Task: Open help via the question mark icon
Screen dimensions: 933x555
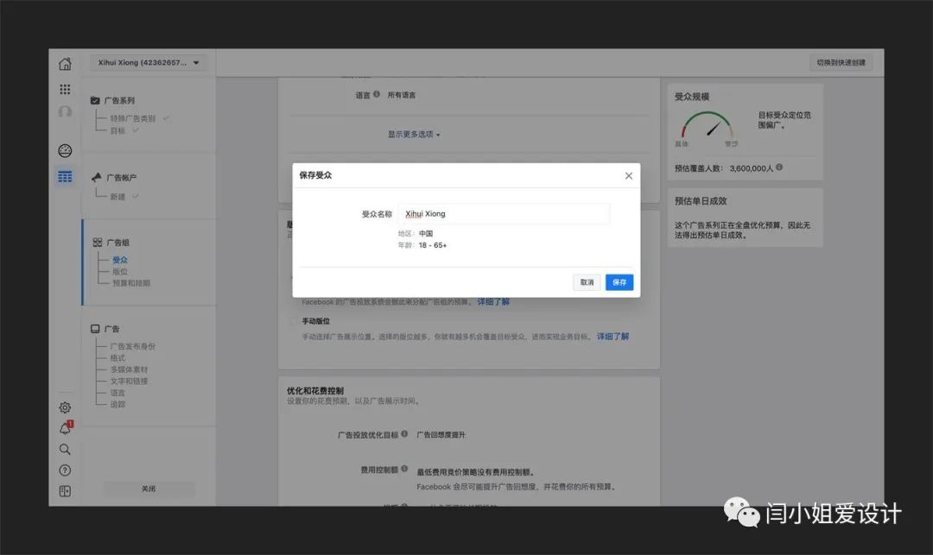Action: pyautogui.click(x=65, y=470)
